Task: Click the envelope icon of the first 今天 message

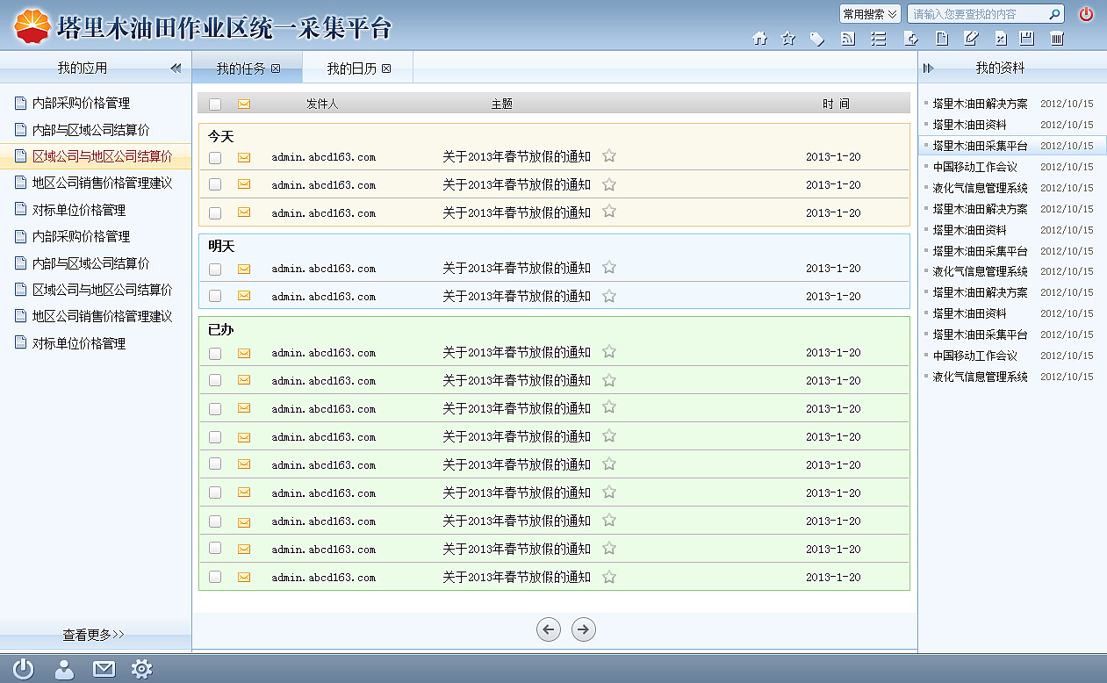Action: pyautogui.click(x=244, y=157)
